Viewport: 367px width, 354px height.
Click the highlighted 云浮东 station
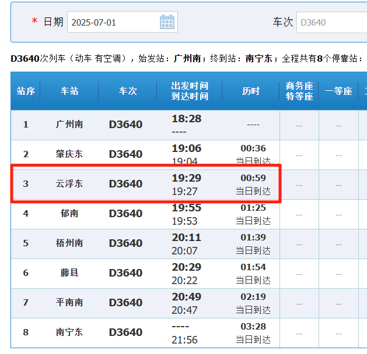pos(69,184)
